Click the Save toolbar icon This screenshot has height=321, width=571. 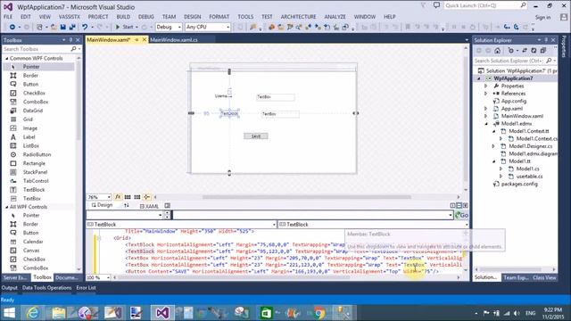(63, 27)
